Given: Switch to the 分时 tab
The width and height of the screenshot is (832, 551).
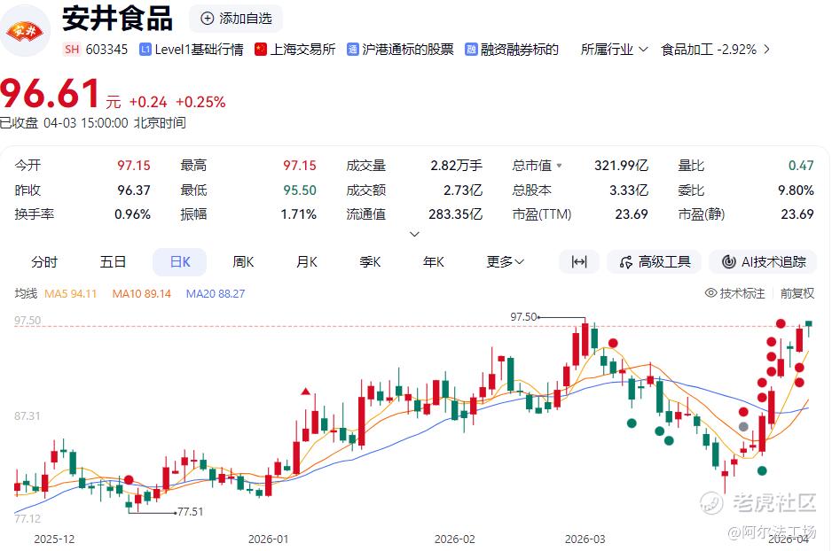Looking at the screenshot, I should coord(44,261).
